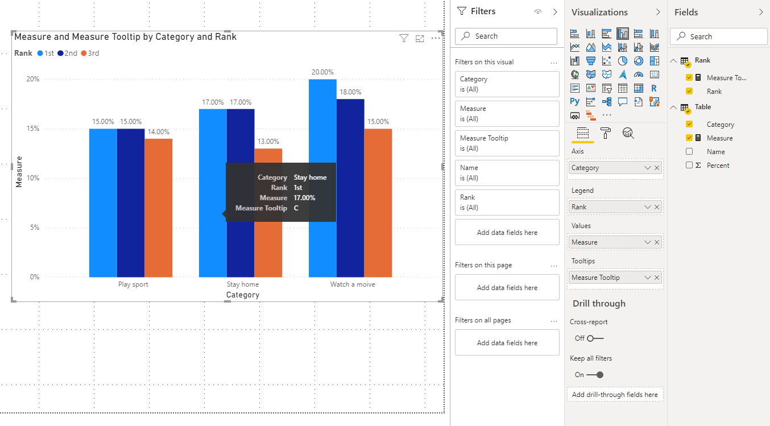
Task: Pick the donut chart visualization
Action: click(x=639, y=61)
